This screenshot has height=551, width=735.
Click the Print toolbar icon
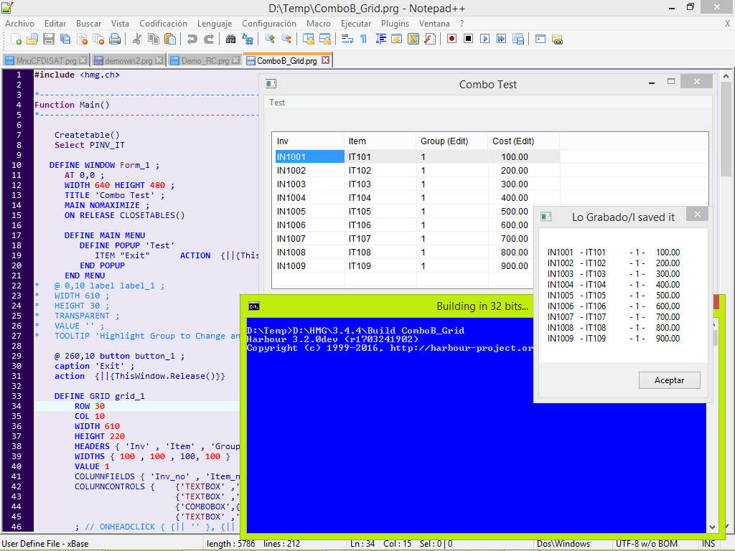click(115, 39)
